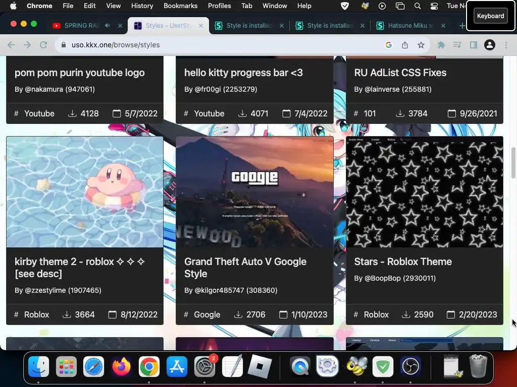Image resolution: width=517 pixels, height=387 pixels.
Task: Open the Chrome profile avatar
Action: coord(490,45)
